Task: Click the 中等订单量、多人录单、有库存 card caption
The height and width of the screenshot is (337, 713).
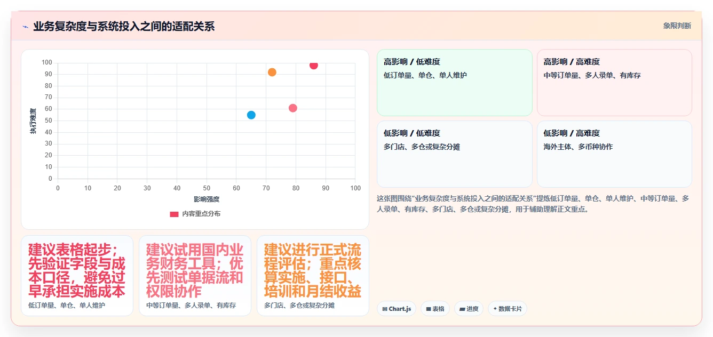Action: (x=191, y=306)
